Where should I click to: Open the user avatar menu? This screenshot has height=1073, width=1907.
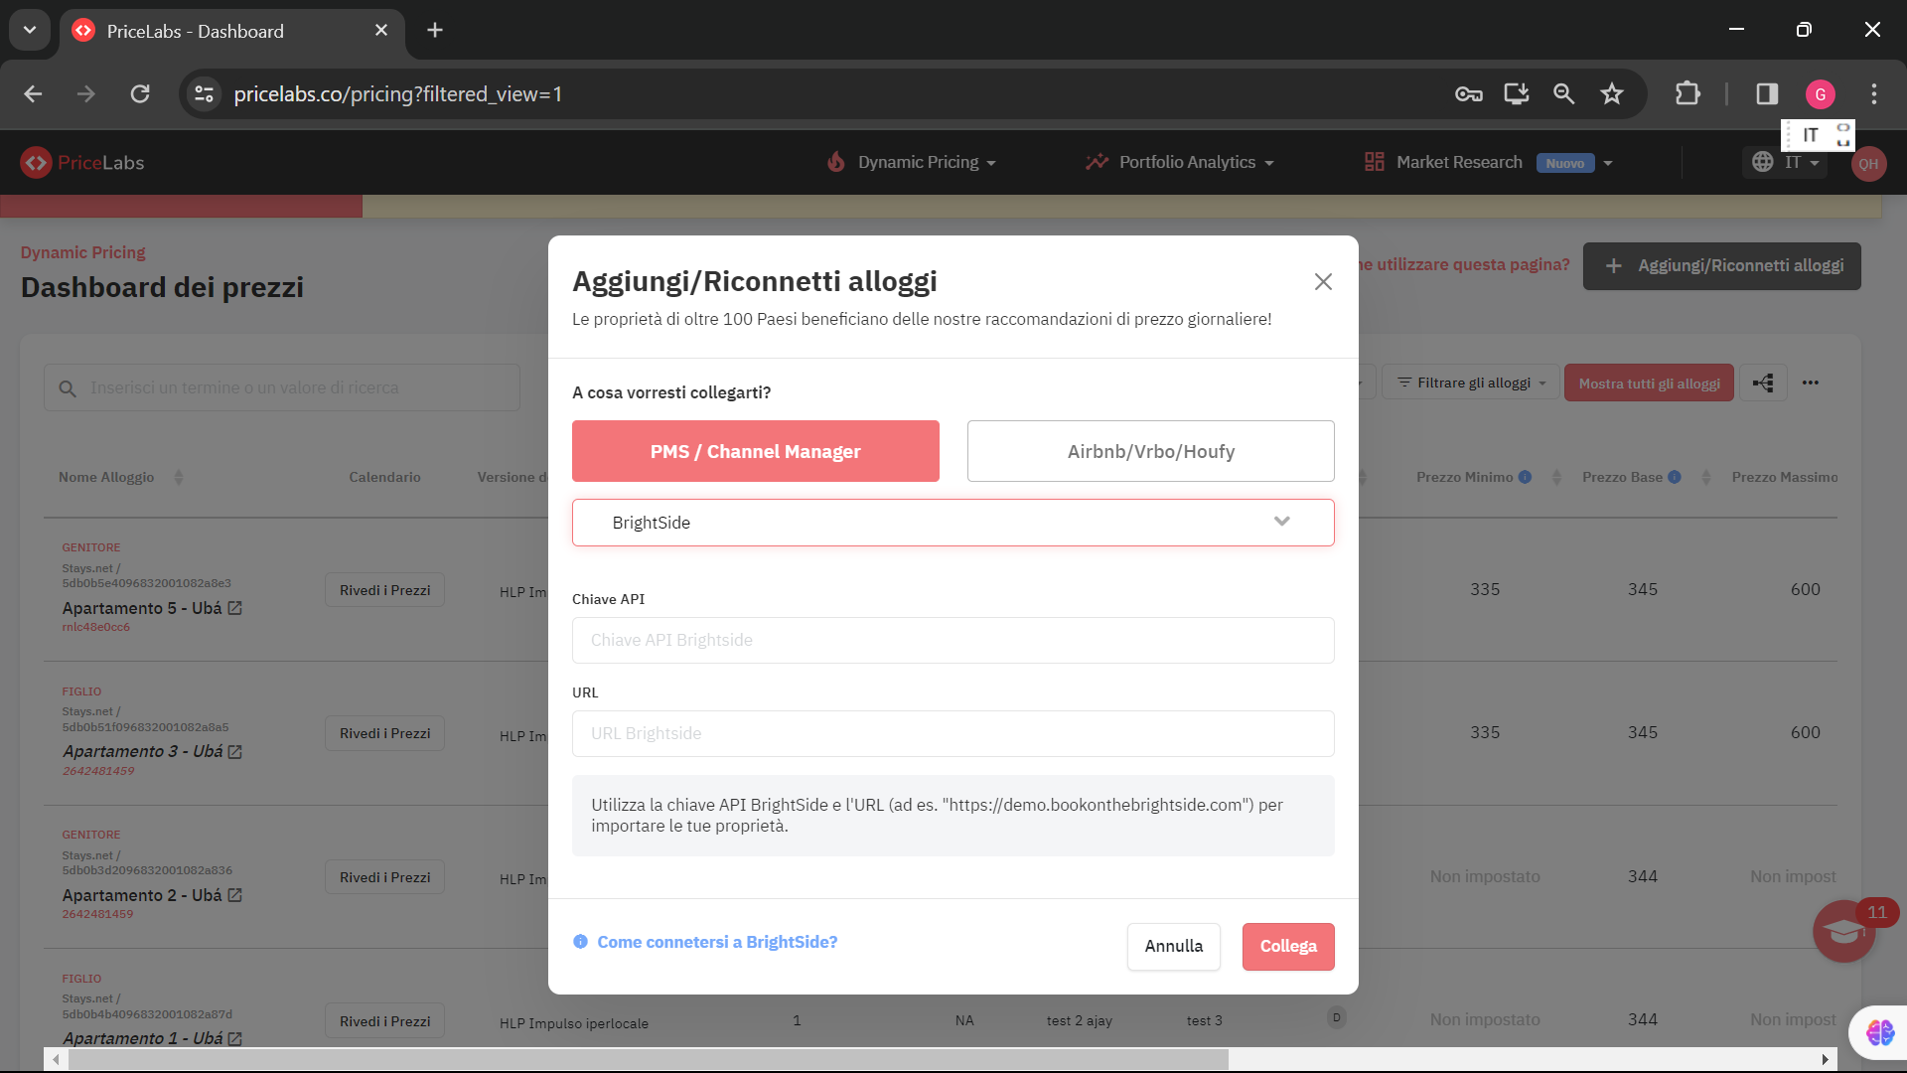click(1868, 164)
